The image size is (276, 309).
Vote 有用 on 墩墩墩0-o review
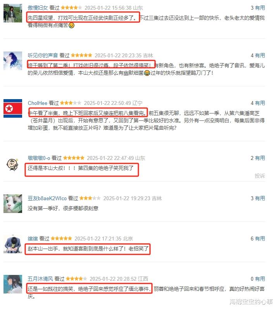pos(260,158)
